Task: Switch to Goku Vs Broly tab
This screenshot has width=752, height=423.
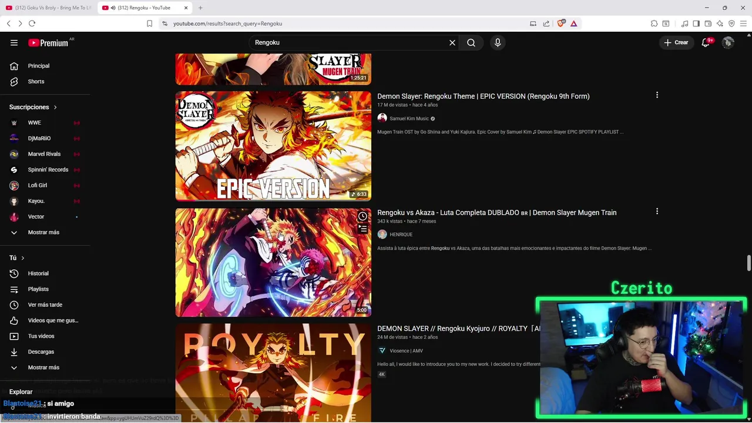Action: coord(48,8)
